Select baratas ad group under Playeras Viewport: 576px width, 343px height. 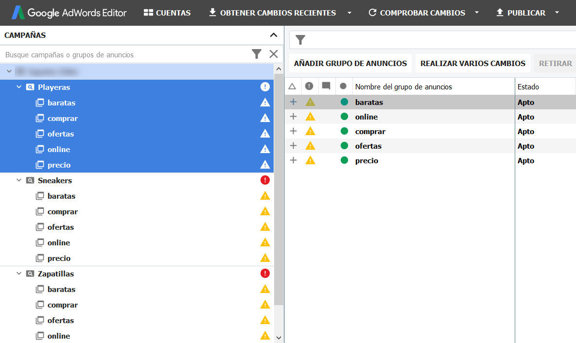click(x=61, y=103)
